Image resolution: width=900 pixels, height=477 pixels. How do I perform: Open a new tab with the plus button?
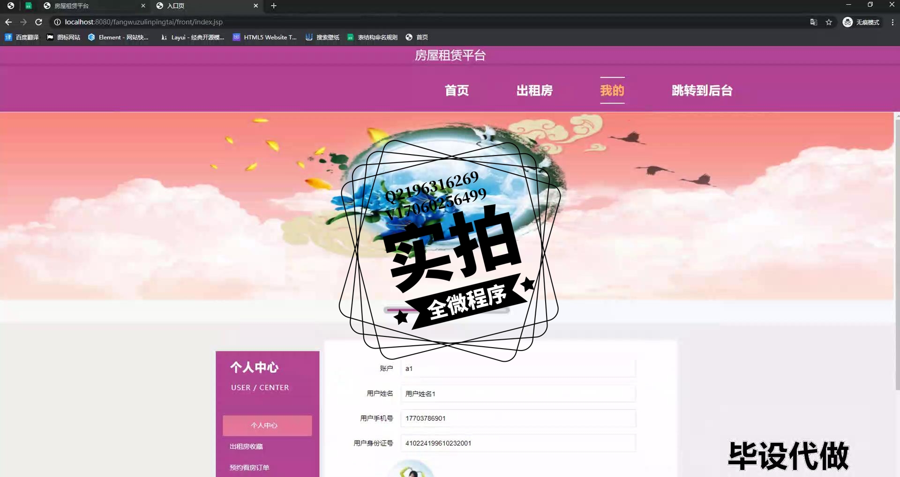(274, 6)
